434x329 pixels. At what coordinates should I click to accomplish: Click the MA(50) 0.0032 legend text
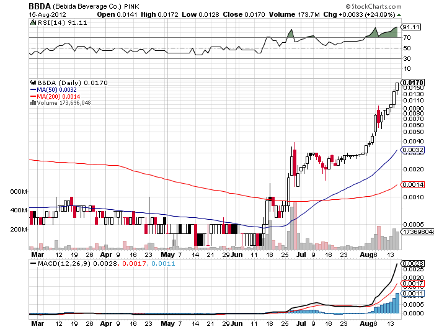56,89
